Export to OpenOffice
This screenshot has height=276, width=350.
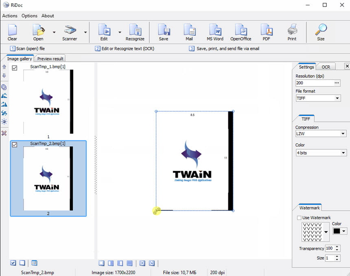click(241, 32)
